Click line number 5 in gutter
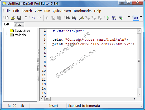This screenshot has height=110, width=145. pyautogui.click(x=45, y=48)
